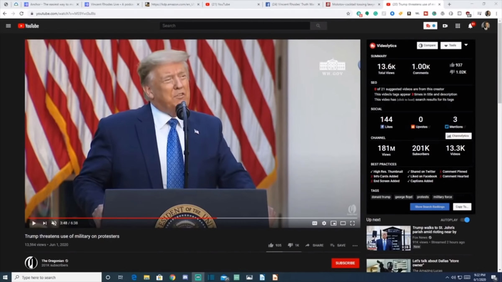
Task: Unmute the video using the speaker icon
Action: [54, 223]
